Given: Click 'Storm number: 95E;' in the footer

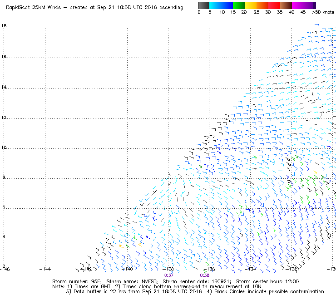Looking at the screenshot, I should coord(77,281).
